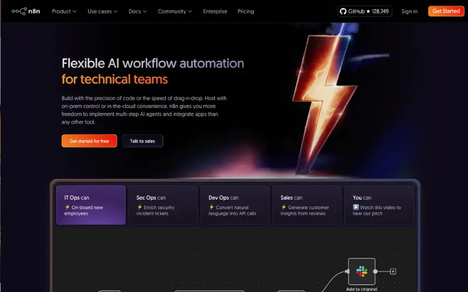Click the for technical teams heading
This screenshot has height=292, width=468.
[115, 79]
